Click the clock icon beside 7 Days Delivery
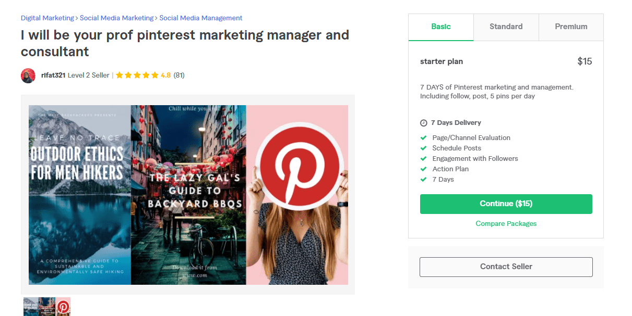 point(424,123)
